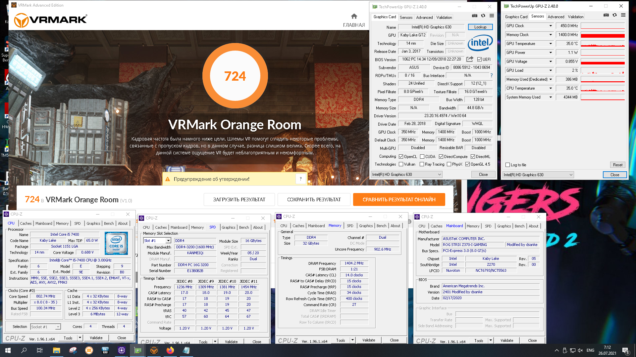636x357 pixels.
Task: Switch to Advanced tab in GPU-Z Graphics Card window
Action: (x=424, y=18)
